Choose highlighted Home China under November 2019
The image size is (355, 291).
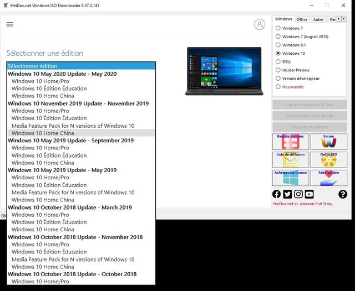pos(82,133)
